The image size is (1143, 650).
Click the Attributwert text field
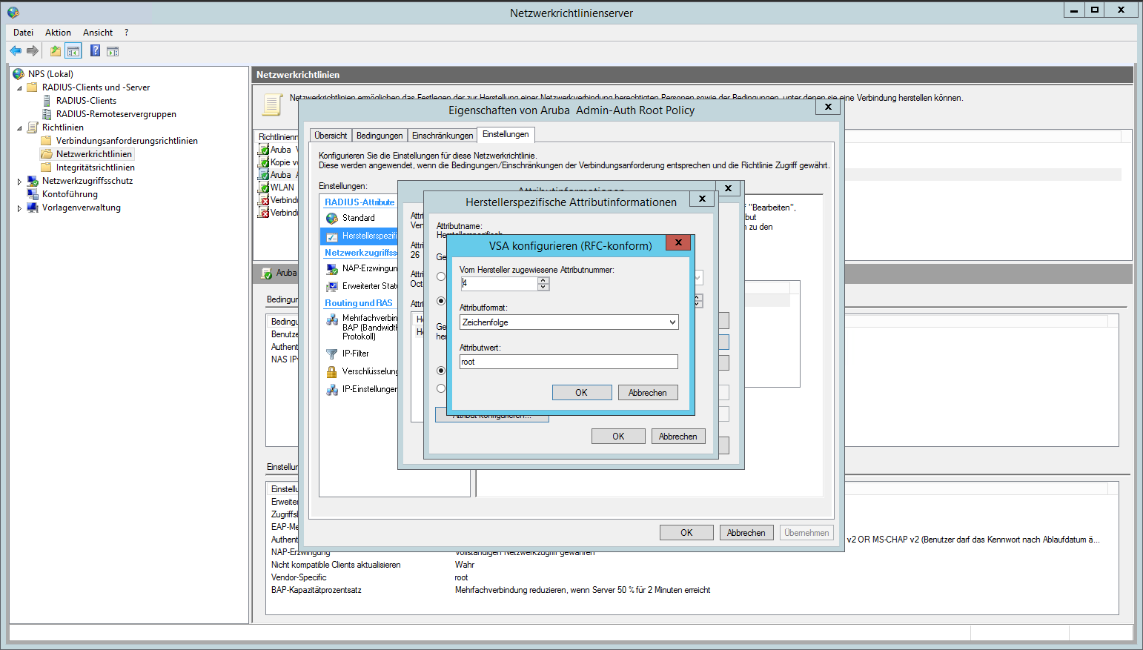(x=568, y=362)
